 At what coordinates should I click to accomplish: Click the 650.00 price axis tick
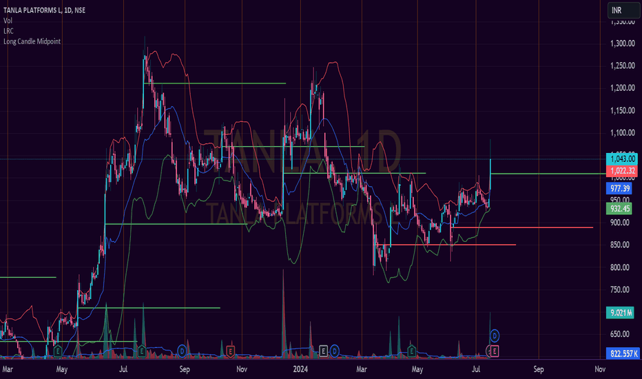point(620,334)
